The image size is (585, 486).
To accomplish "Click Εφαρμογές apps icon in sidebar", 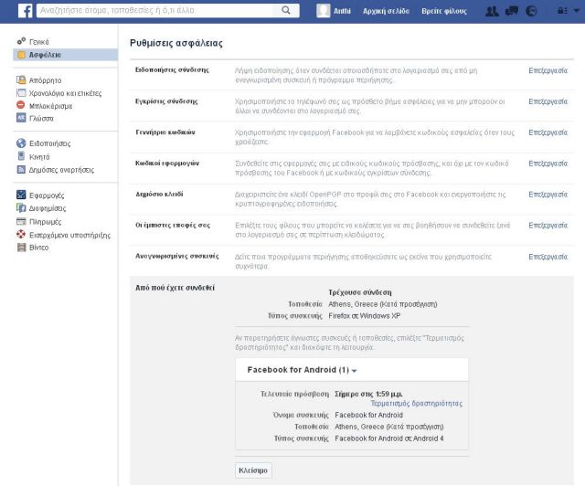I will pos(21,195).
